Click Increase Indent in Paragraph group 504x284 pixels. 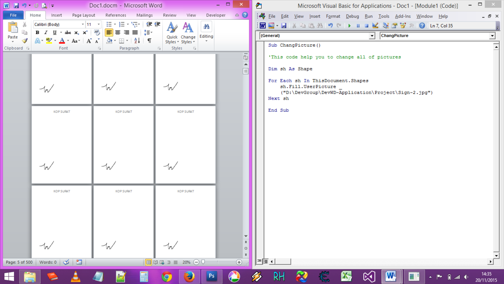click(x=157, y=24)
